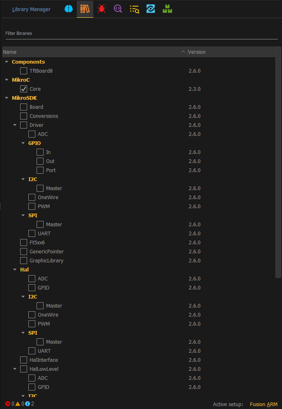This screenshot has width=282, height=409.
Task: Click the 2.3.0 version of Core
Action: 194,89
